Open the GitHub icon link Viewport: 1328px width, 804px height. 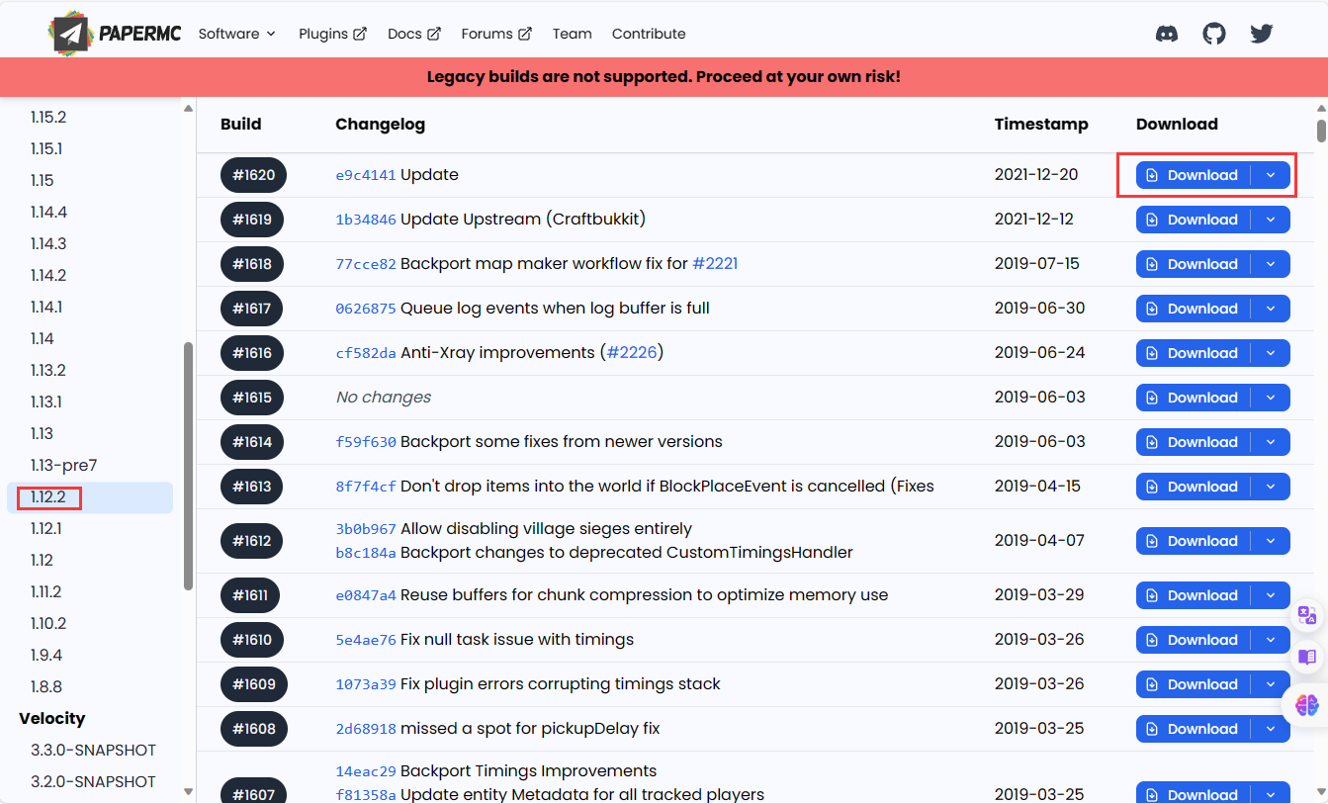pos(1214,34)
